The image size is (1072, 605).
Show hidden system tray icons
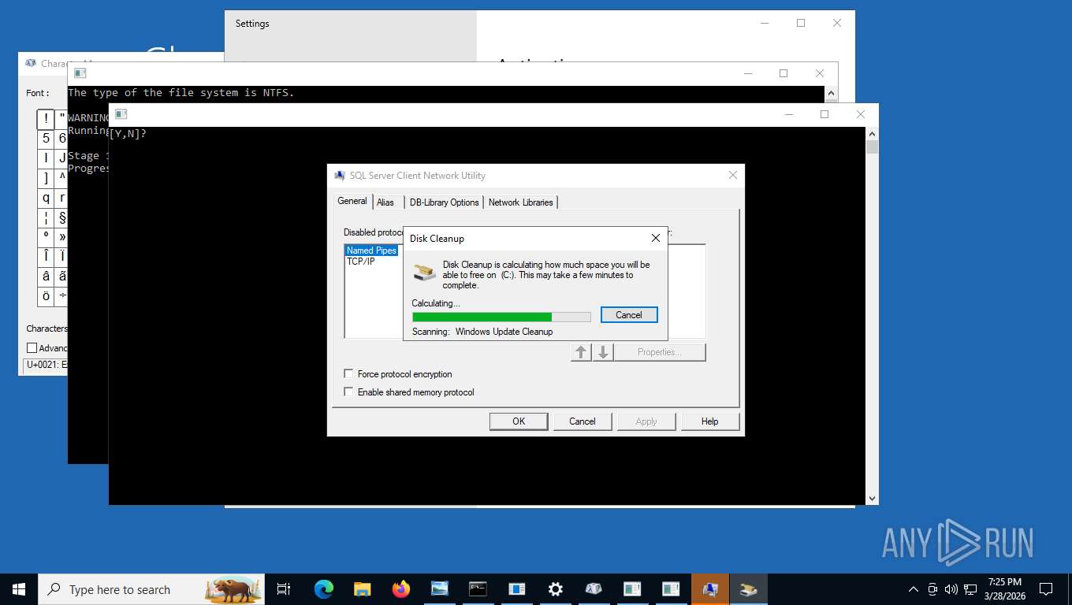[914, 589]
